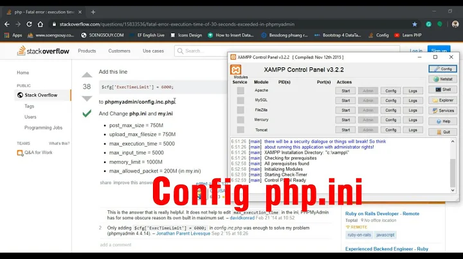Screen dimensions: 463x259
Task: Toggle the Apache service checkbox
Action: click(241, 90)
